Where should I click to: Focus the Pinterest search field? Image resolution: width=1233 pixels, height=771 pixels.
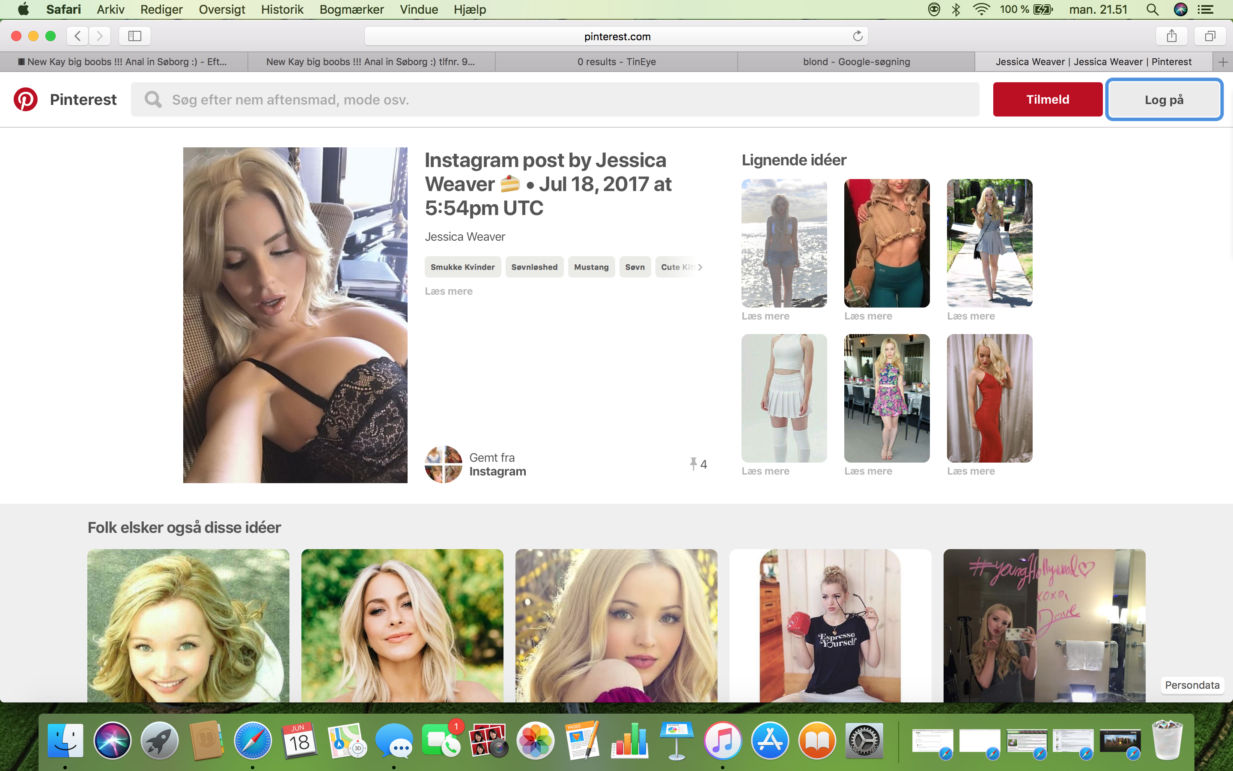pyautogui.click(x=555, y=99)
